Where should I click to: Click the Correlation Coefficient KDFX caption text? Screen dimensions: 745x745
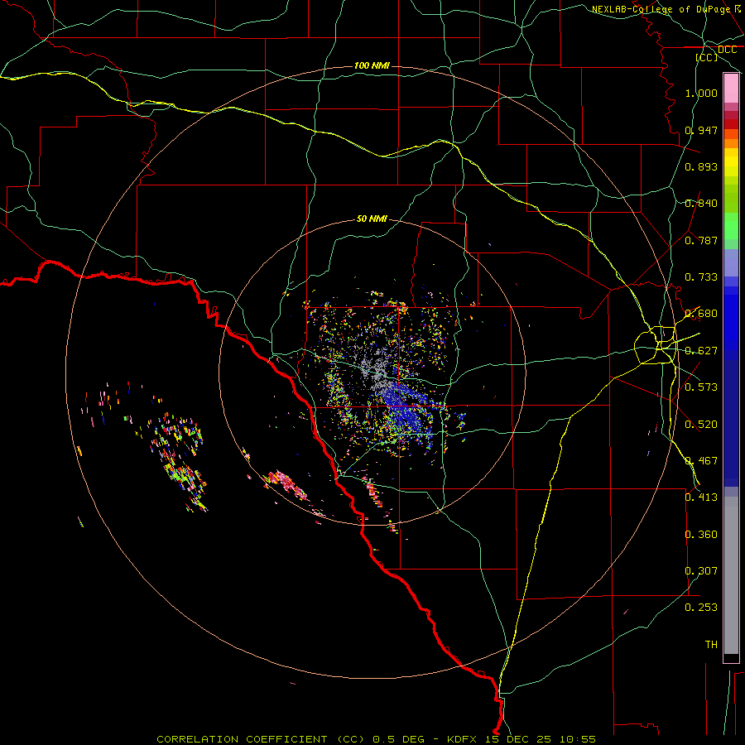(x=376, y=739)
